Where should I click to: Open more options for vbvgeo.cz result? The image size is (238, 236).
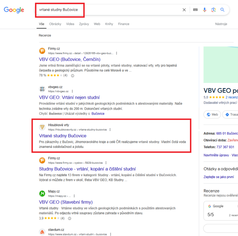coord(72,91)
